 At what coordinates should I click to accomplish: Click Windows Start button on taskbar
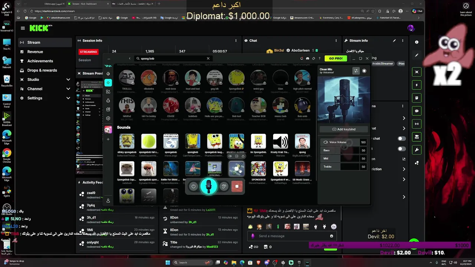coord(167,263)
